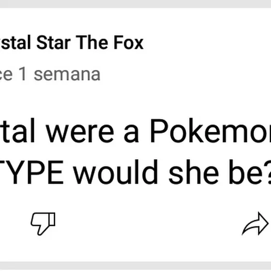Click the letter 'a' before Pokemon
Viewport: 271px width, 271px height.
click(x=131, y=133)
